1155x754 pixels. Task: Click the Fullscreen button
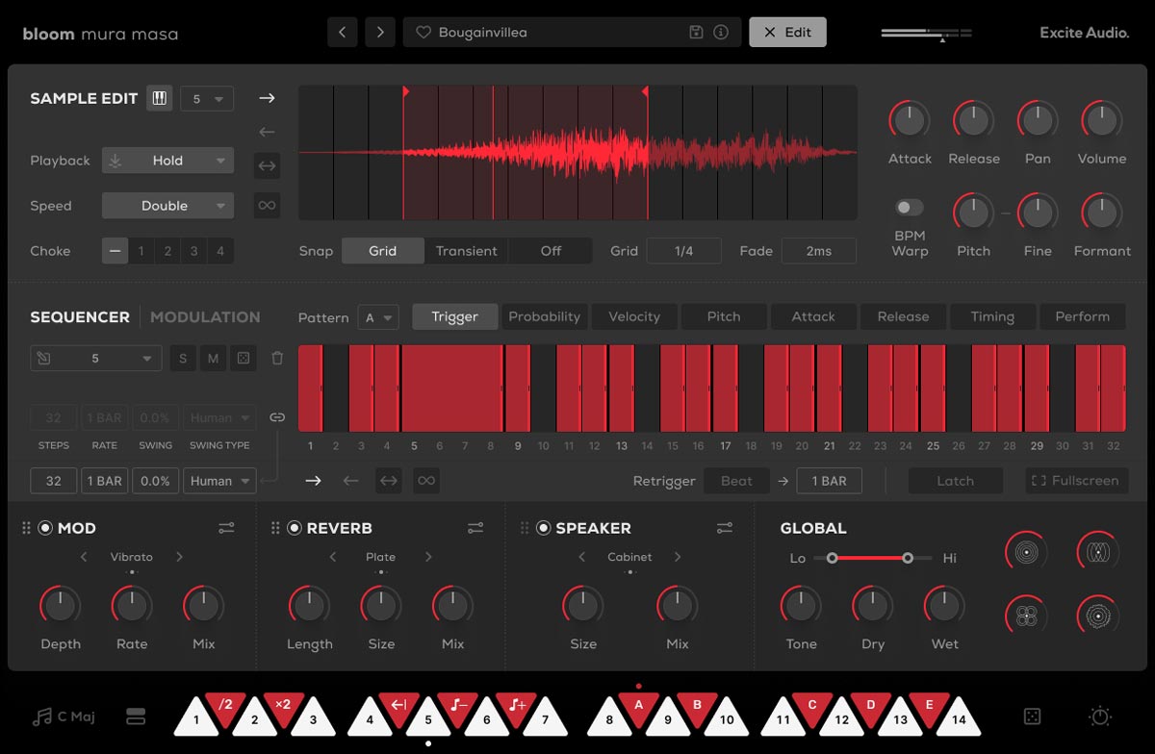coord(1076,481)
